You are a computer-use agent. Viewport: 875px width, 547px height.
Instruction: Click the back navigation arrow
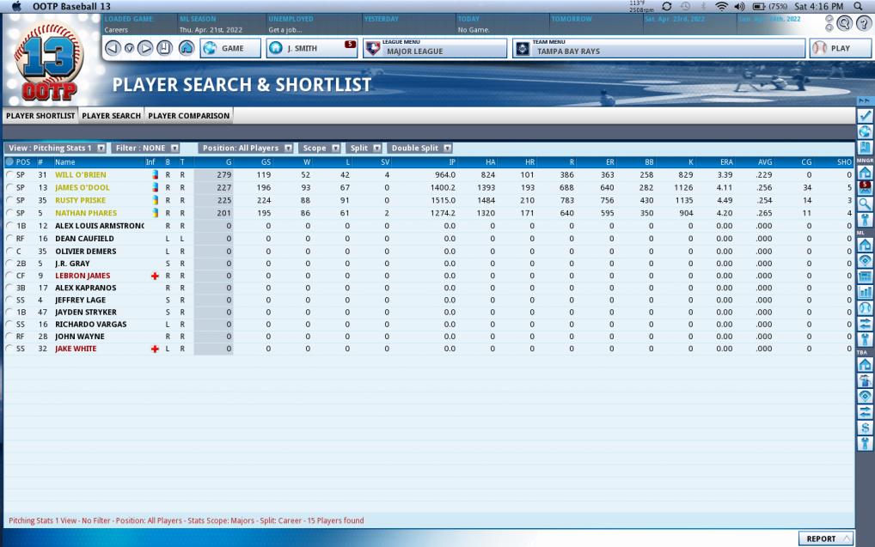(113, 48)
